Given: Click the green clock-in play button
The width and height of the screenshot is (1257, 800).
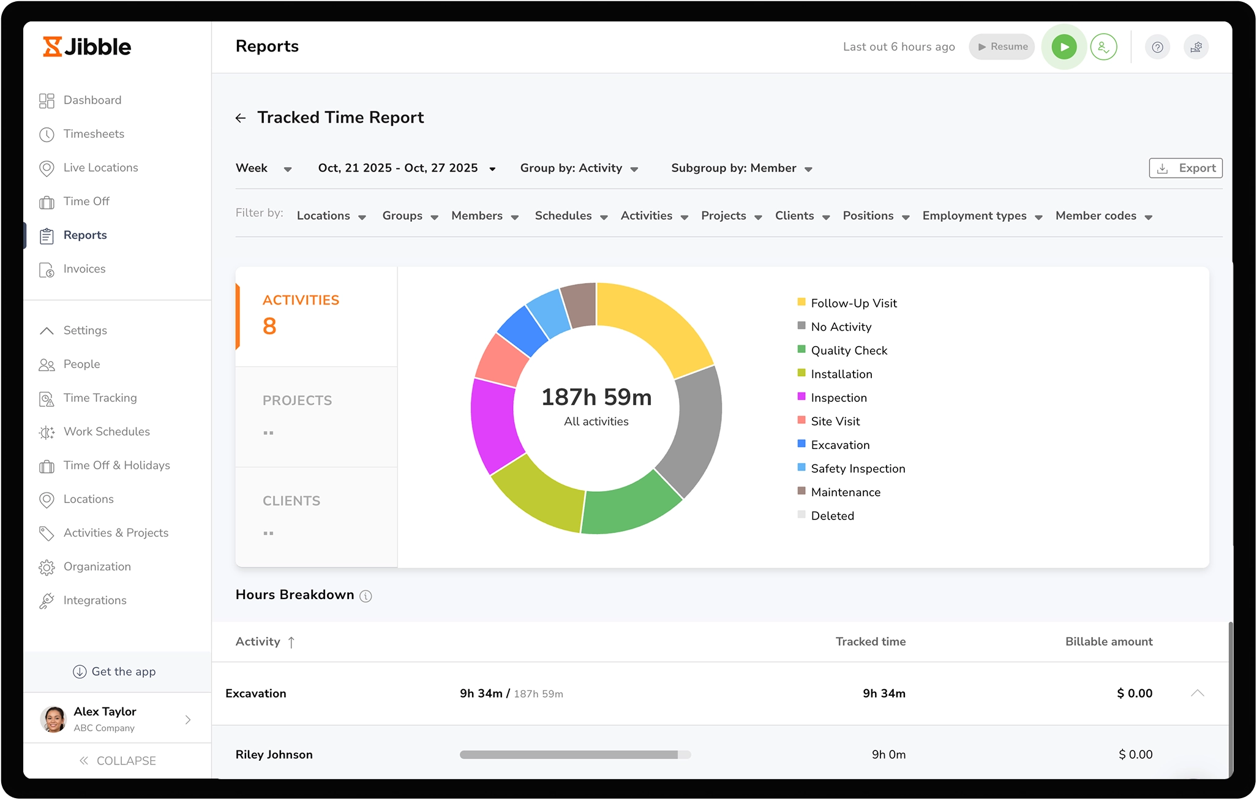Looking at the screenshot, I should pyautogui.click(x=1064, y=47).
